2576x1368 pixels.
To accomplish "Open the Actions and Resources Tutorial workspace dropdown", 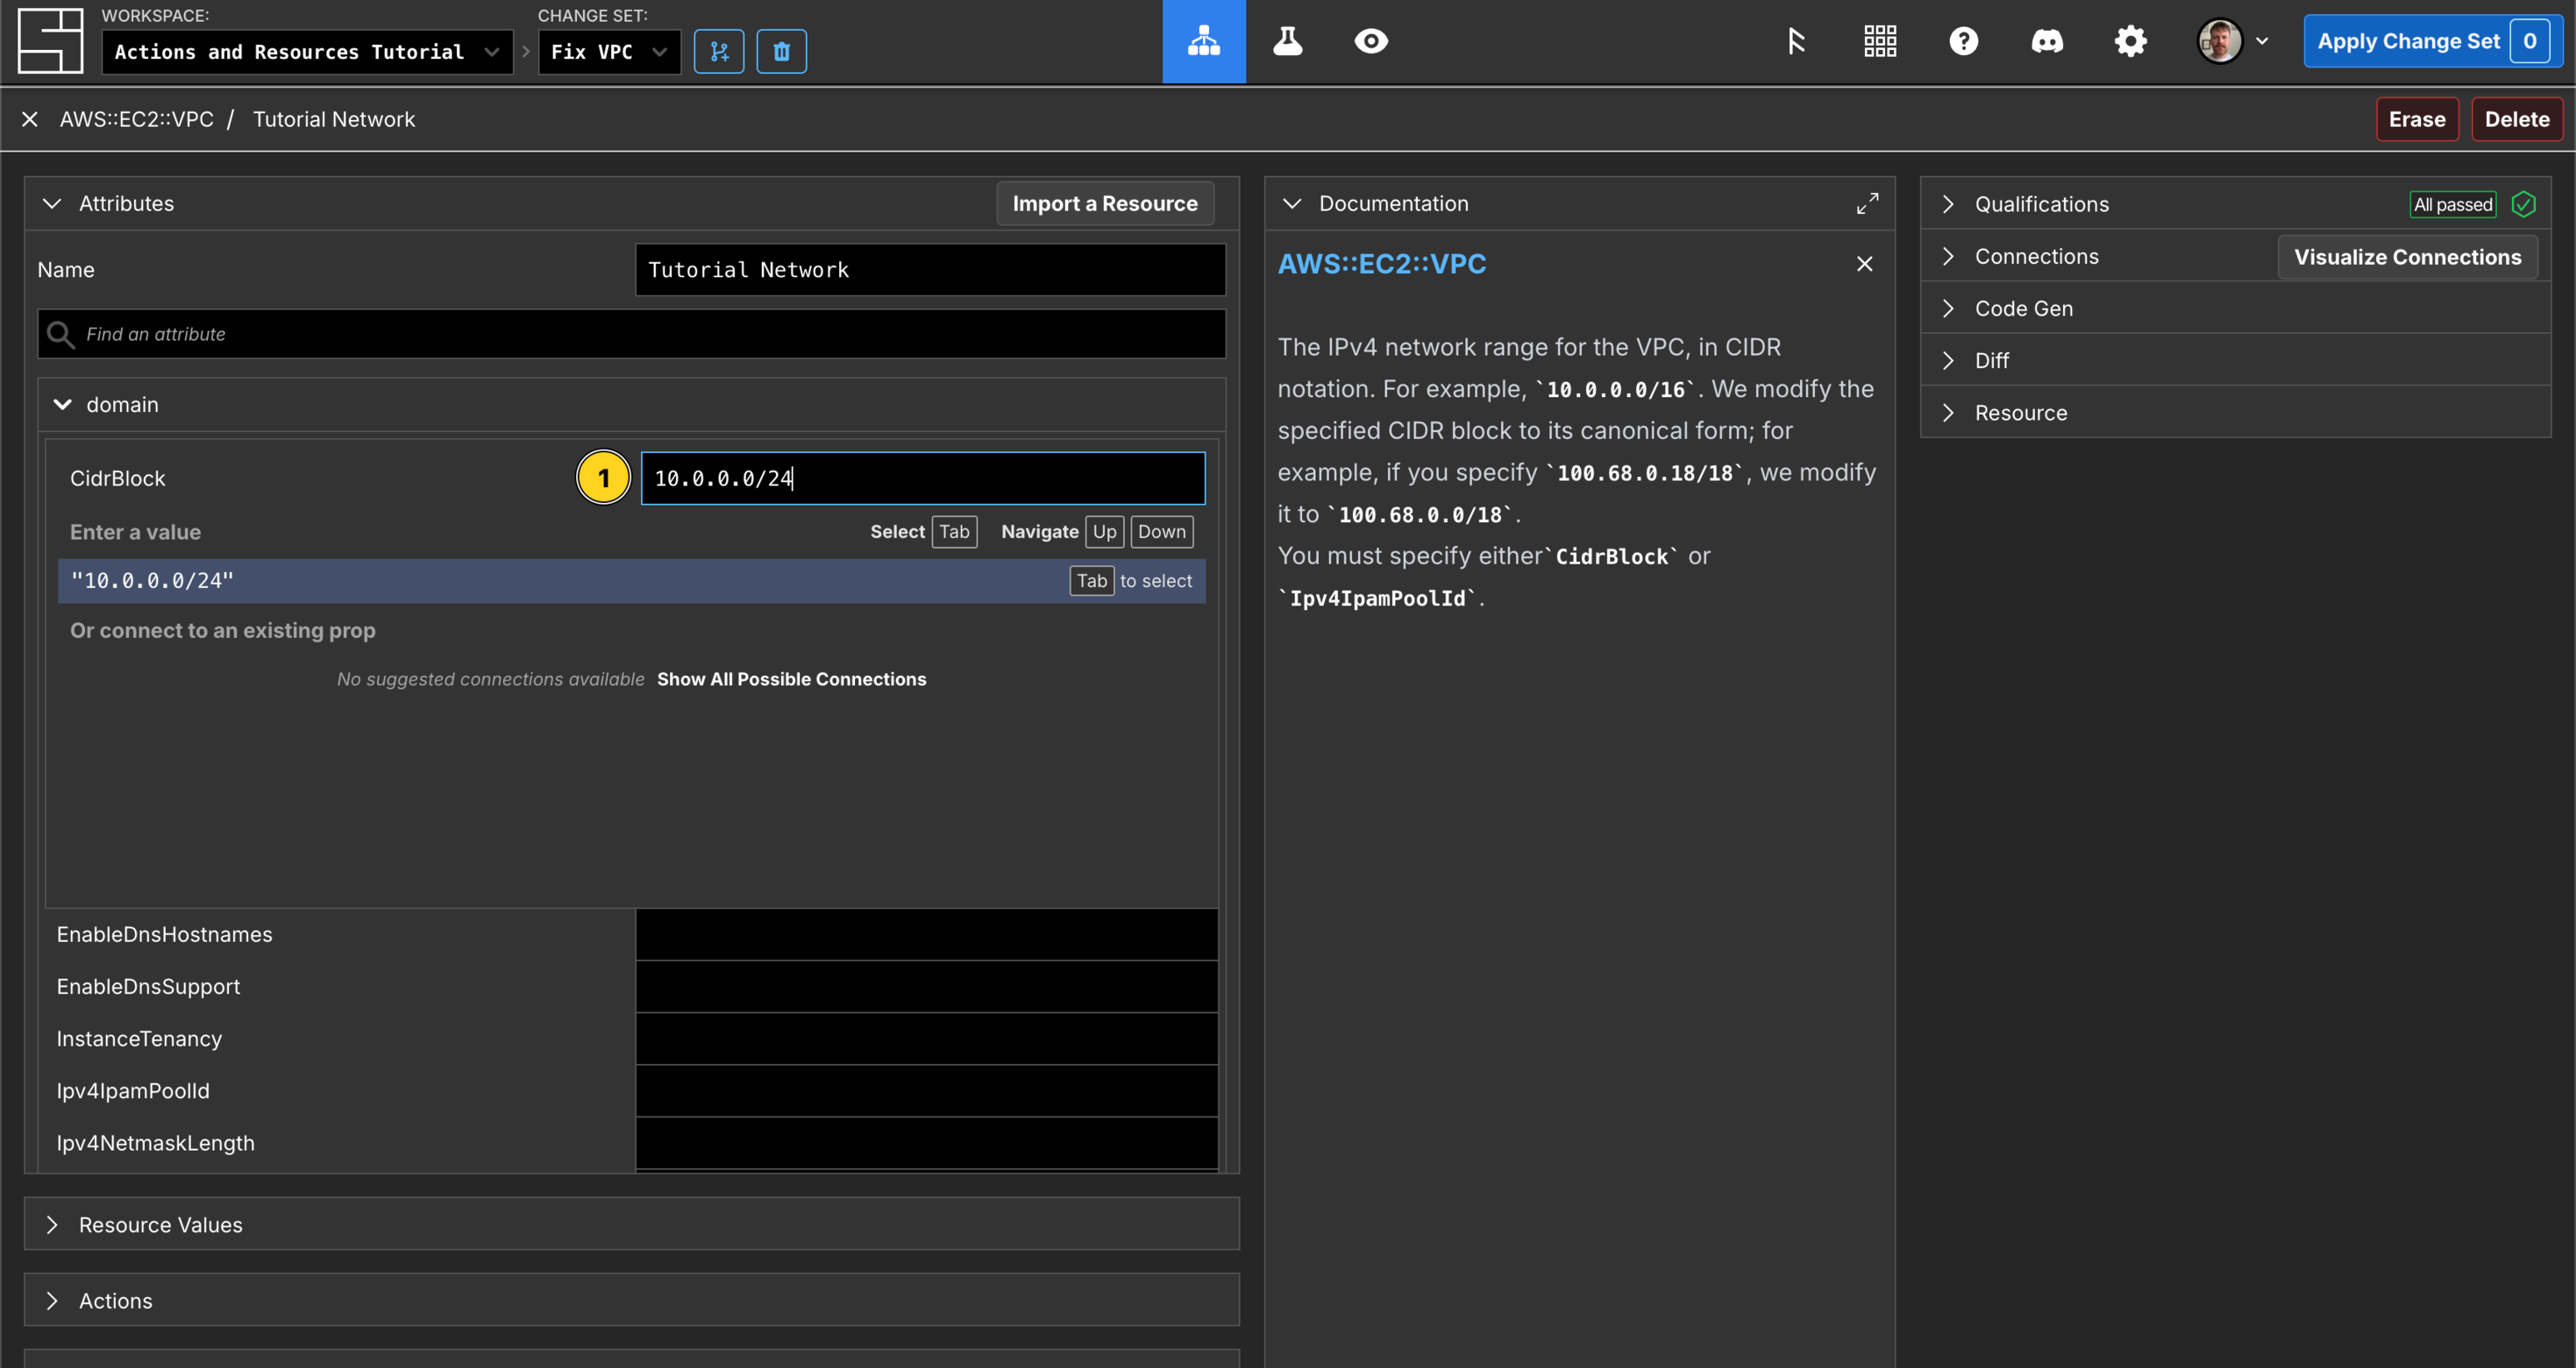I will pyautogui.click(x=307, y=52).
